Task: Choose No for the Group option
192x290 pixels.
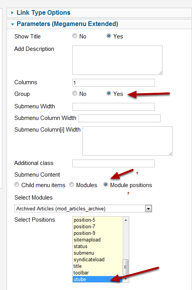Action: [x=75, y=93]
